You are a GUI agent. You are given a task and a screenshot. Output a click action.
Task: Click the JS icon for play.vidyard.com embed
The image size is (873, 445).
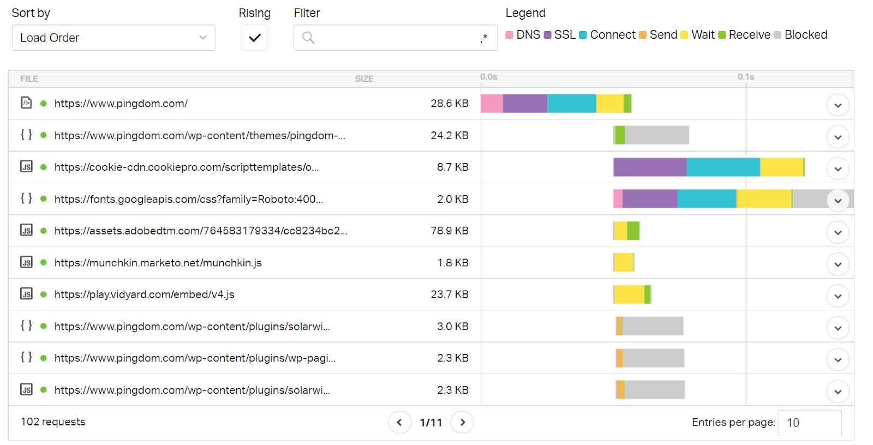pos(26,294)
